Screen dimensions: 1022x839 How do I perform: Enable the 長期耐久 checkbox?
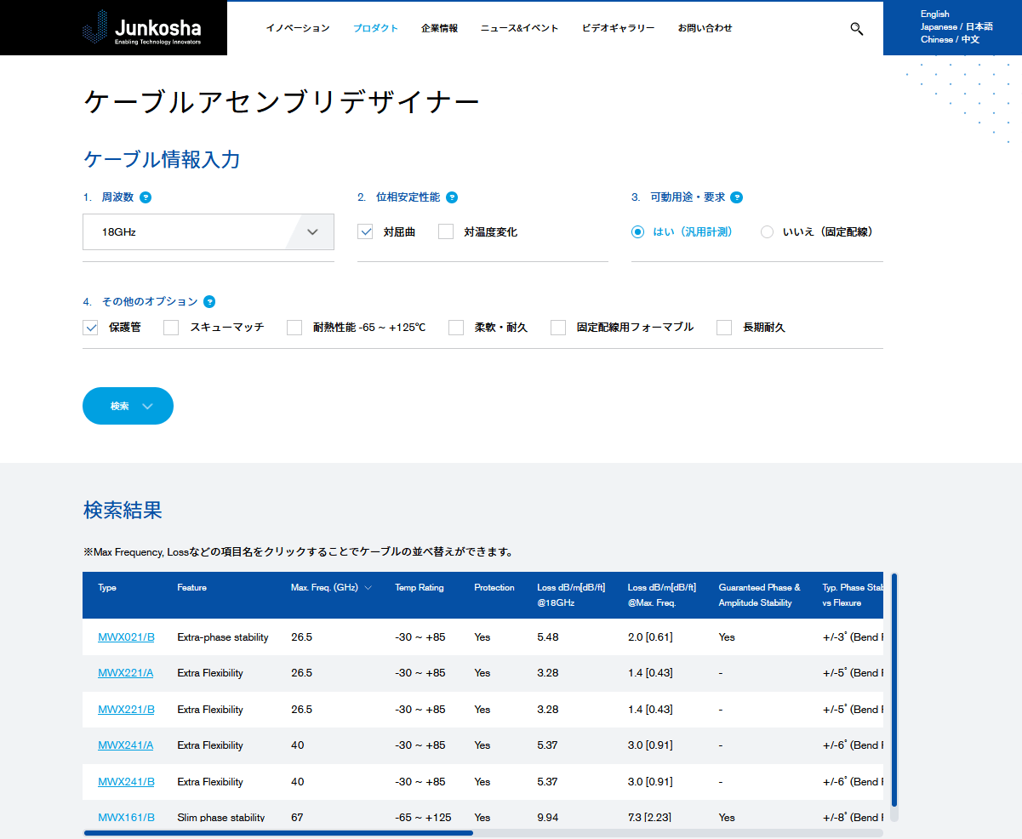pyautogui.click(x=724, y=327)
